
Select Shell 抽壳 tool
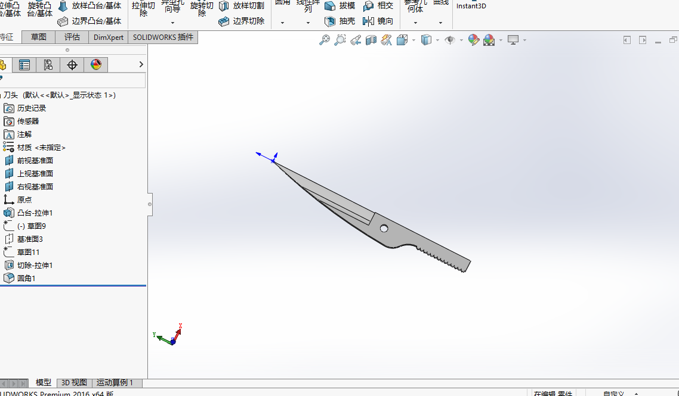tap(340, 21)
